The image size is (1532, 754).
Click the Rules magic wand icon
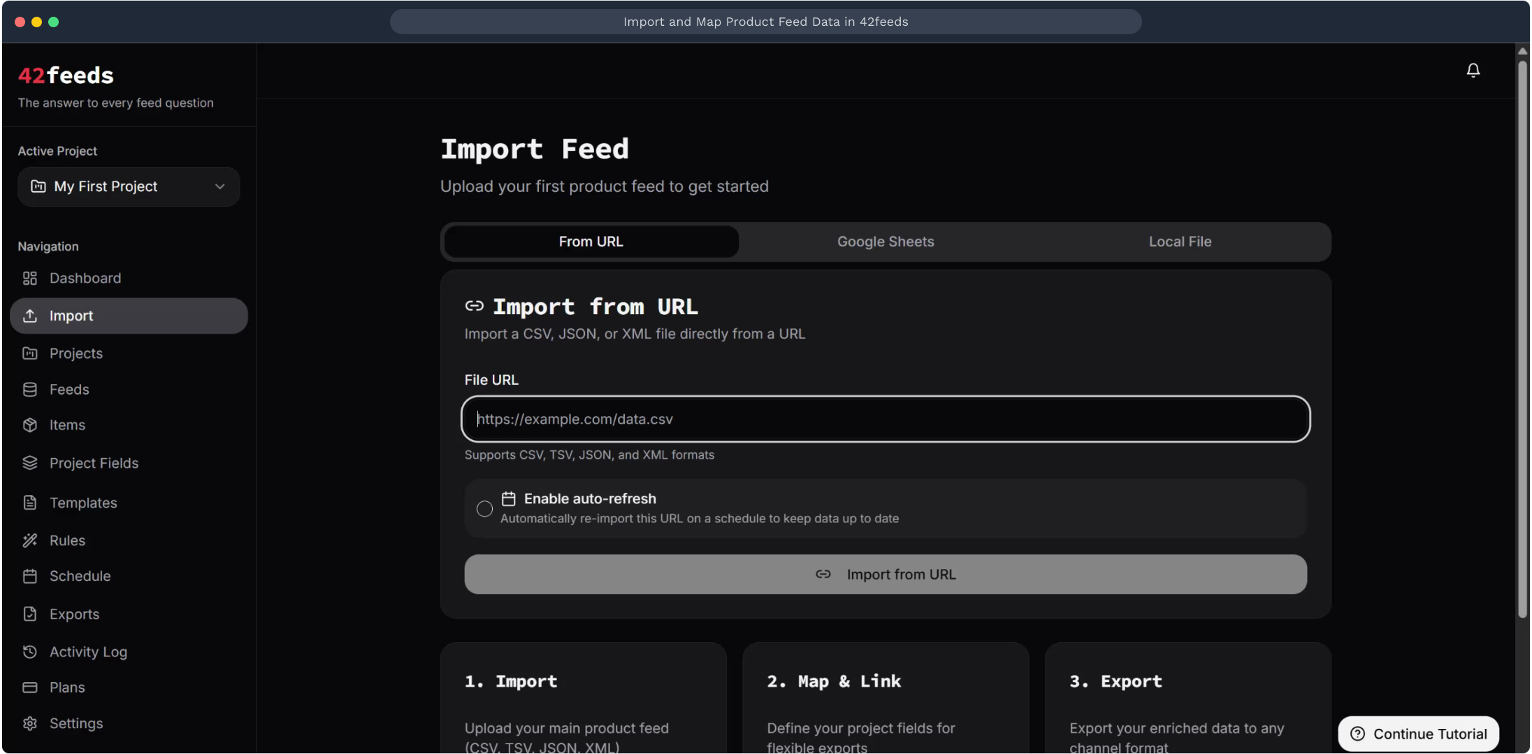[x=29, y=540]
